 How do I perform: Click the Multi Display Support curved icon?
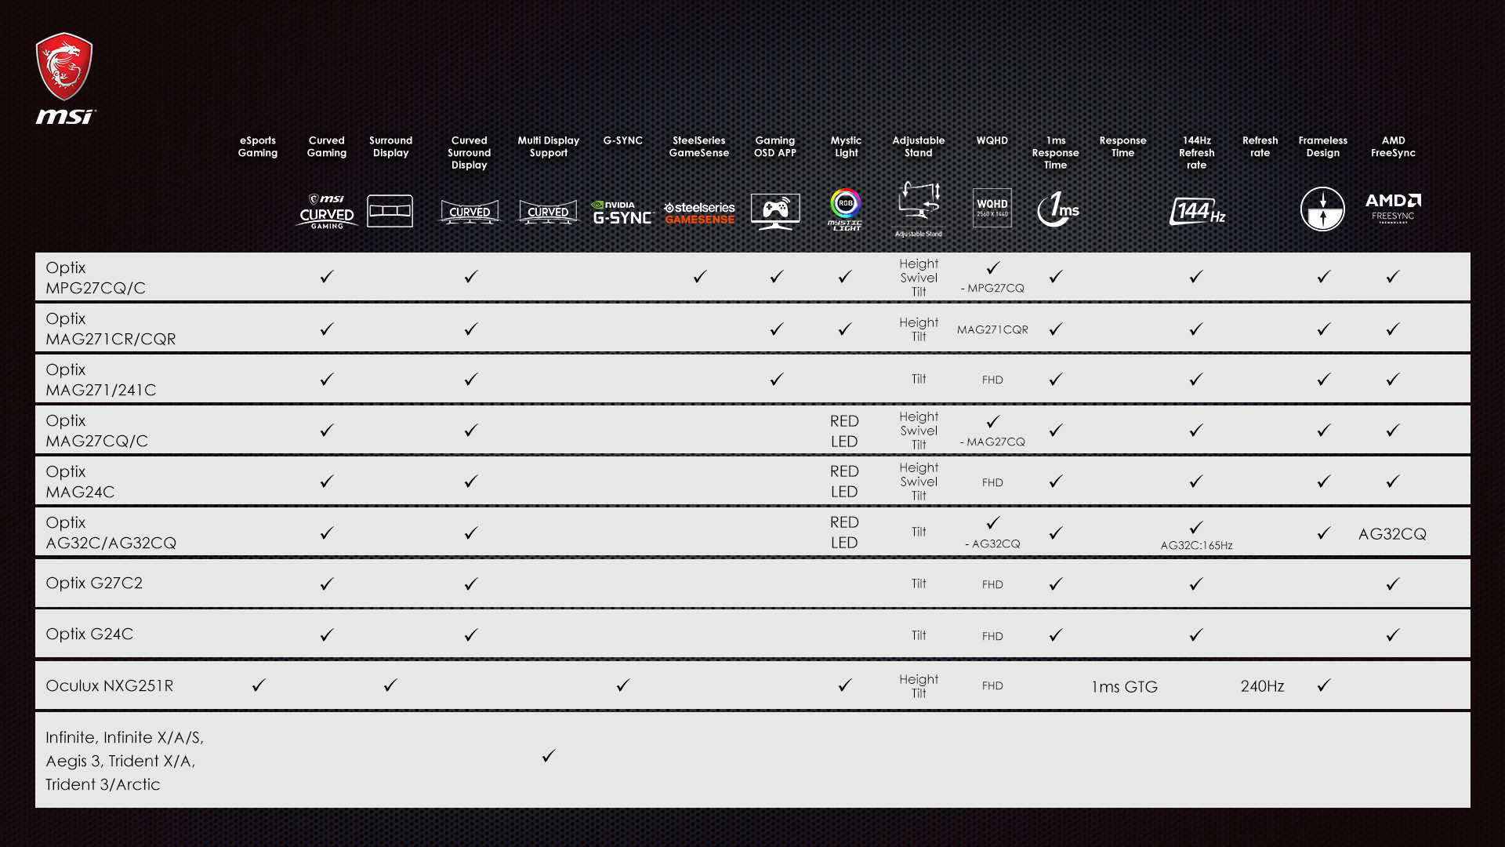click(x=548, y=212)
